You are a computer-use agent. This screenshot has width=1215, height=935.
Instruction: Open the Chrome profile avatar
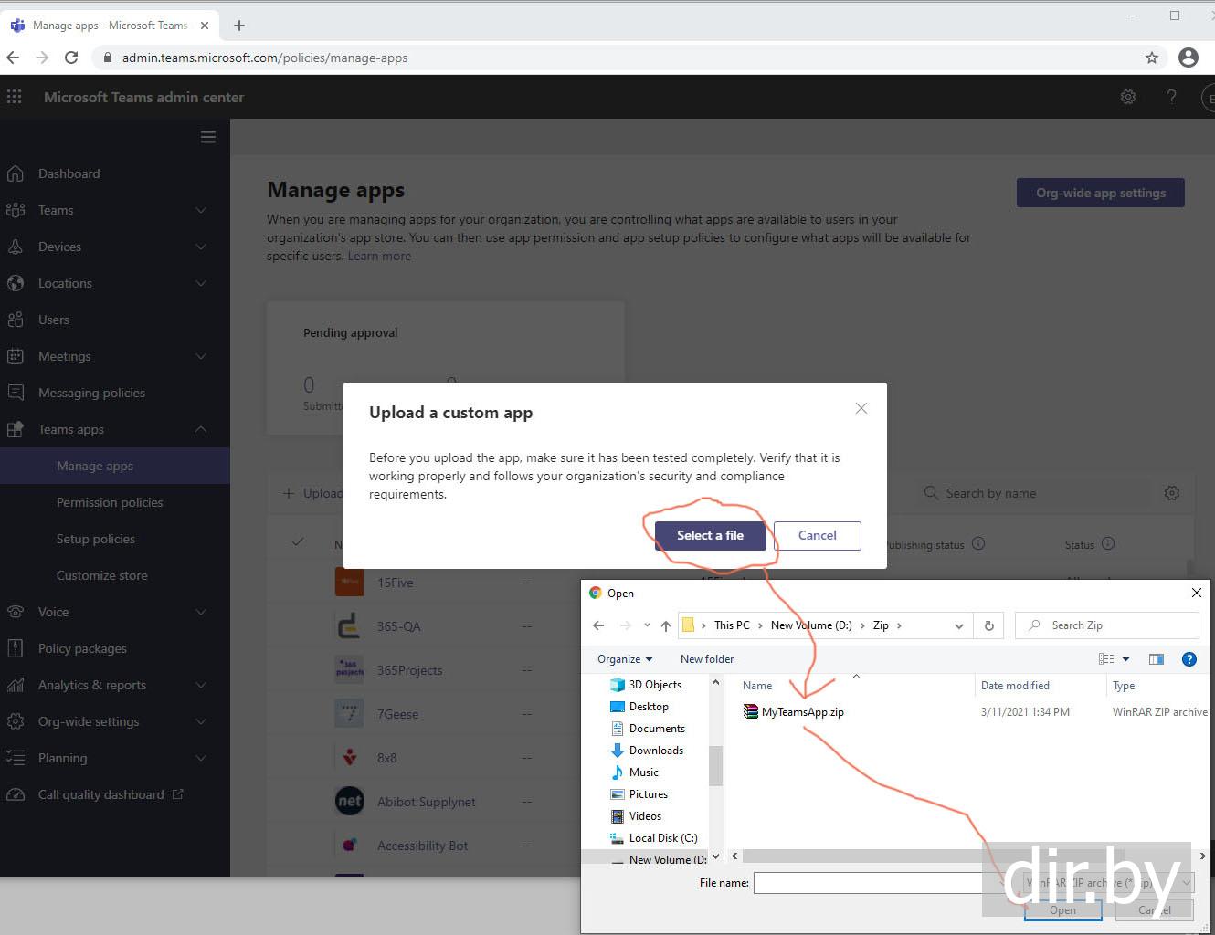click(x=1189, y=58)
